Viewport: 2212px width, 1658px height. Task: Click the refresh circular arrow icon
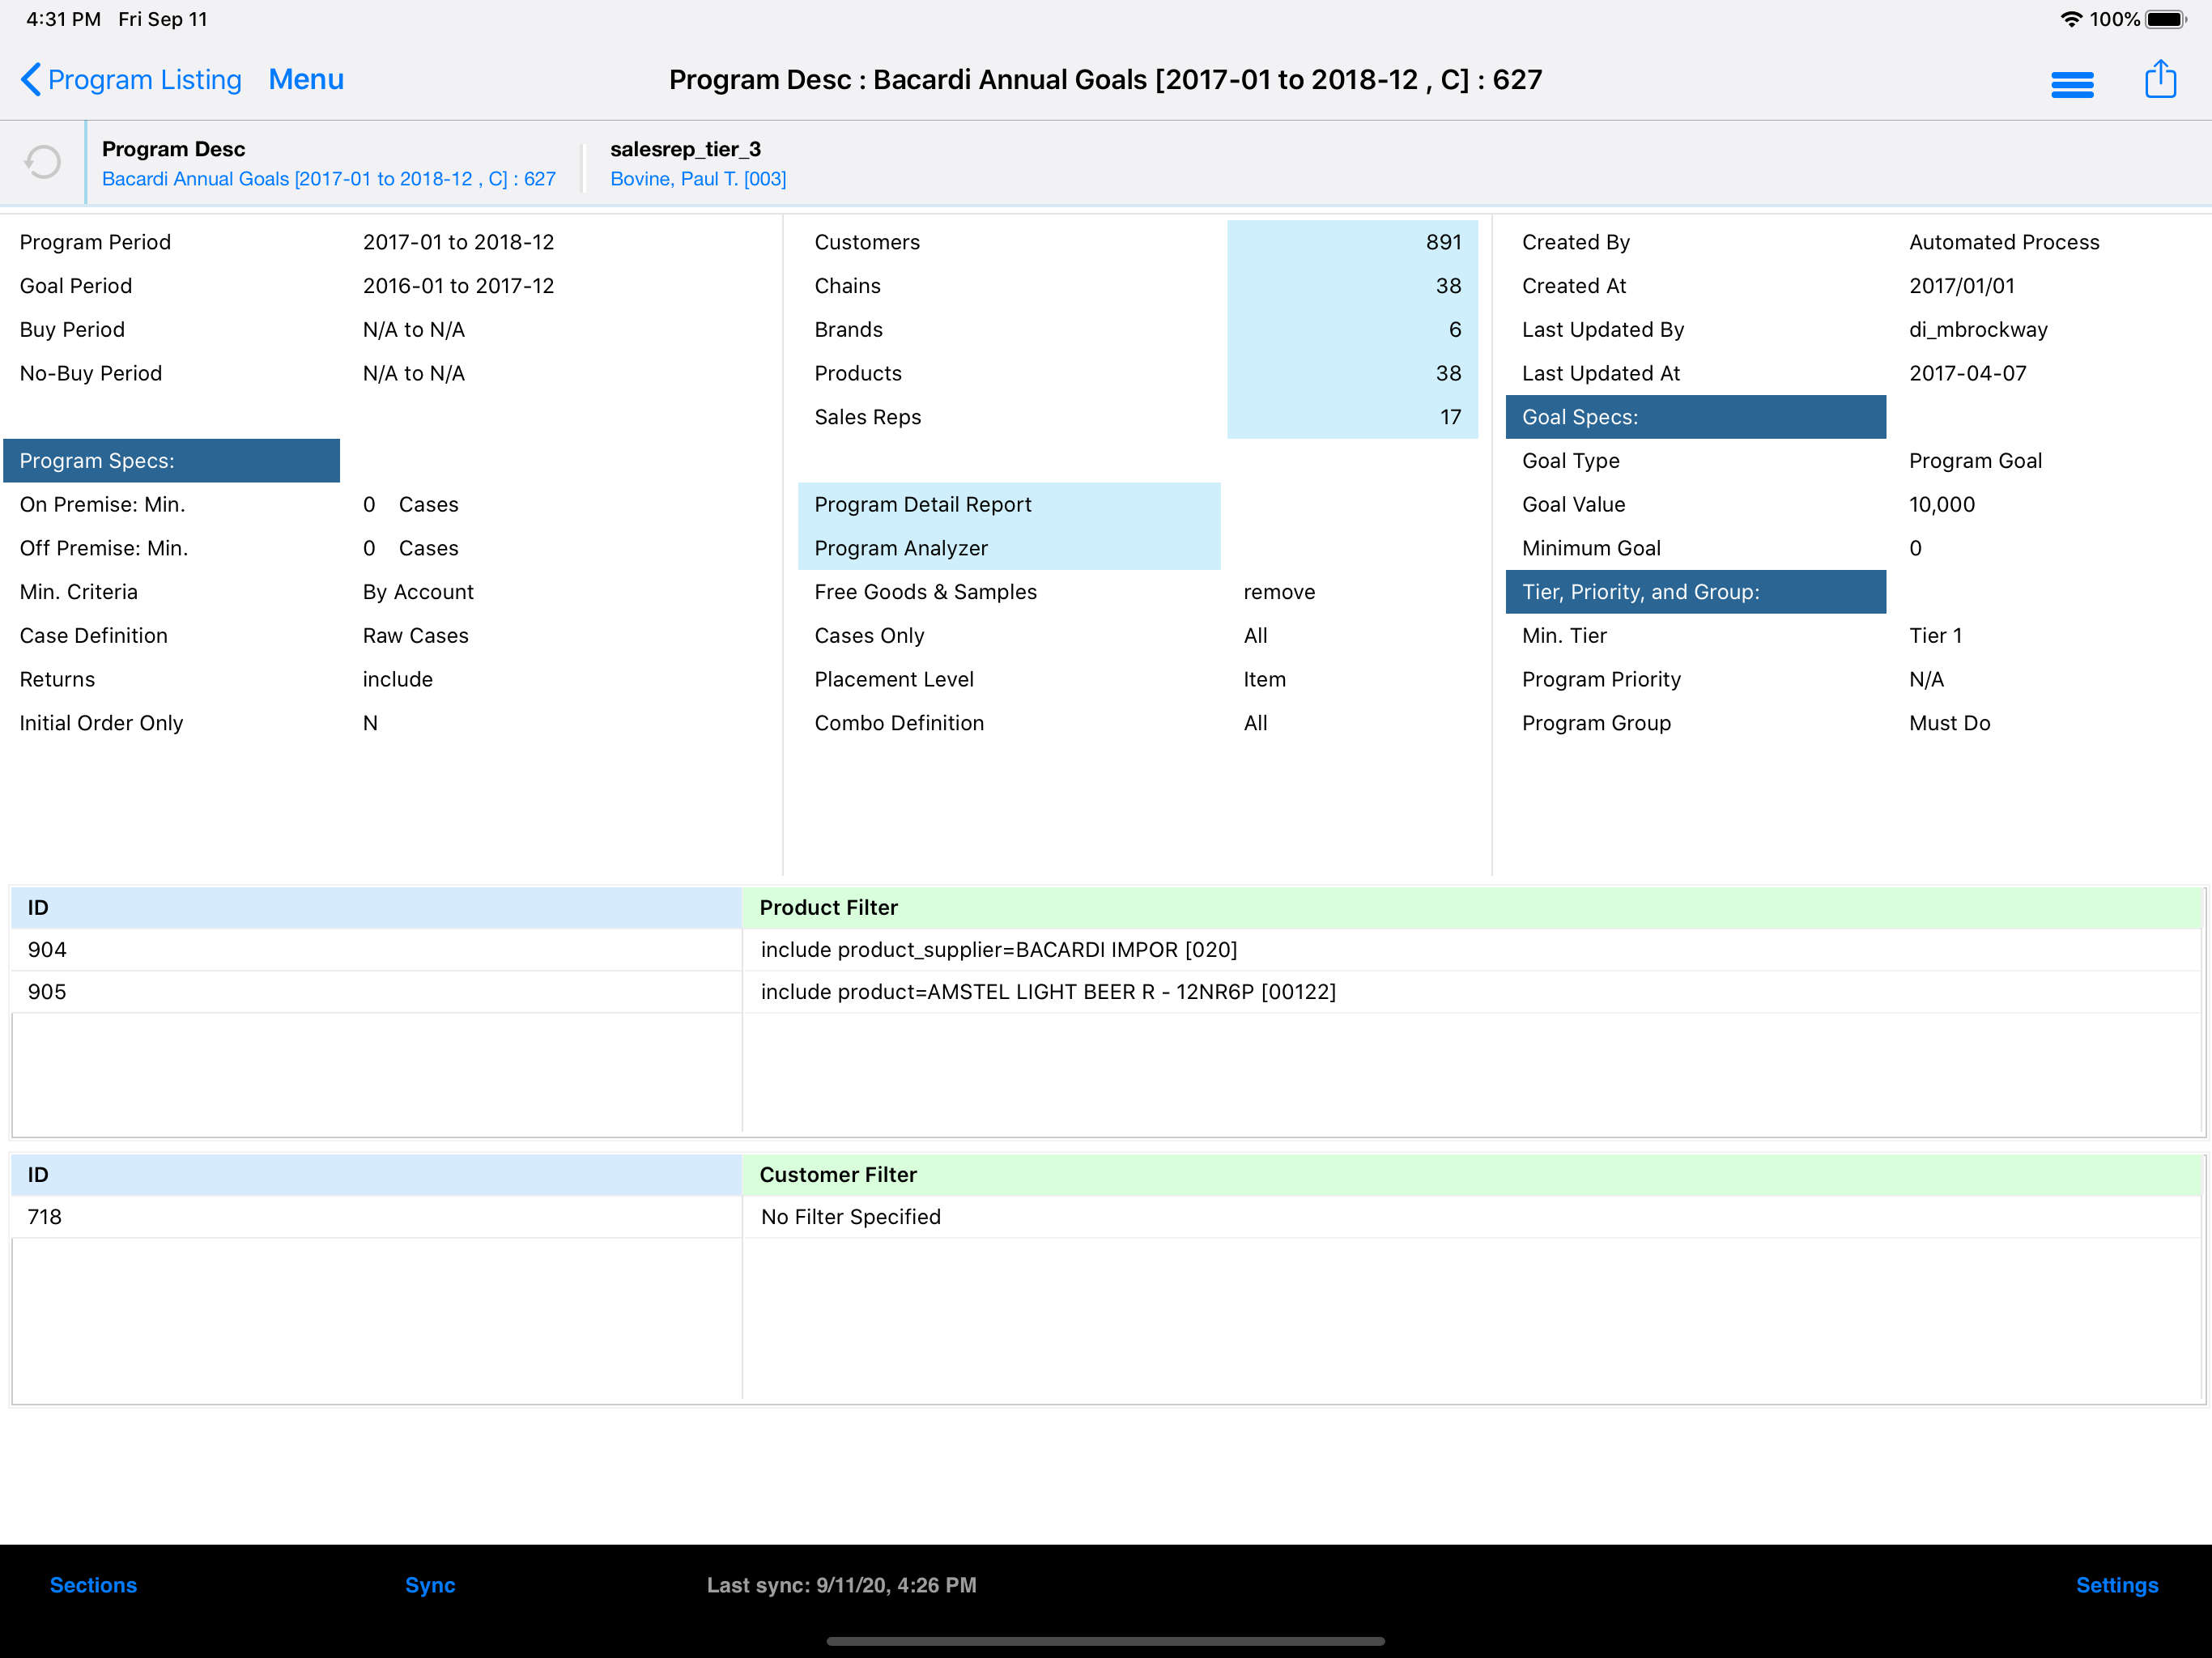(43, 162)
